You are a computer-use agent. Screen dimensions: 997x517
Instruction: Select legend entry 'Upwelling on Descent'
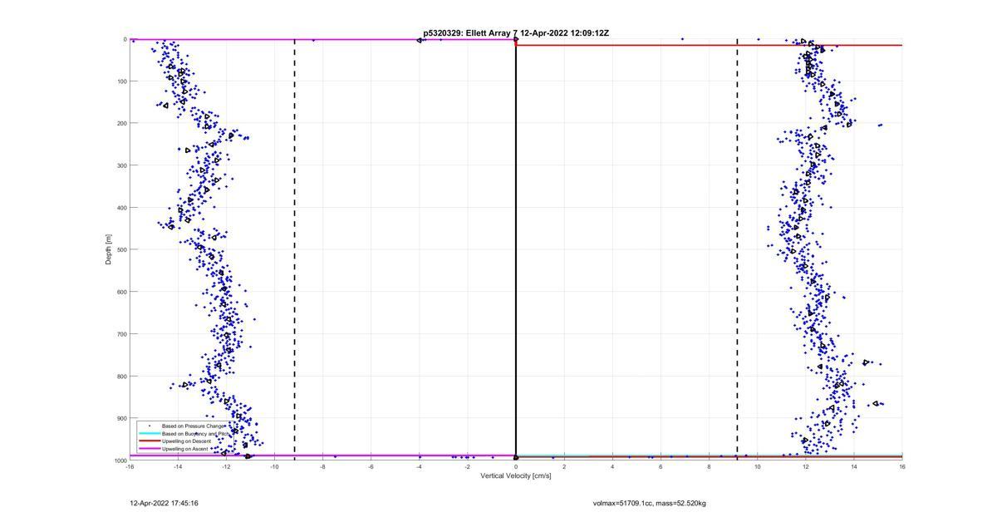tap(187, 441)
